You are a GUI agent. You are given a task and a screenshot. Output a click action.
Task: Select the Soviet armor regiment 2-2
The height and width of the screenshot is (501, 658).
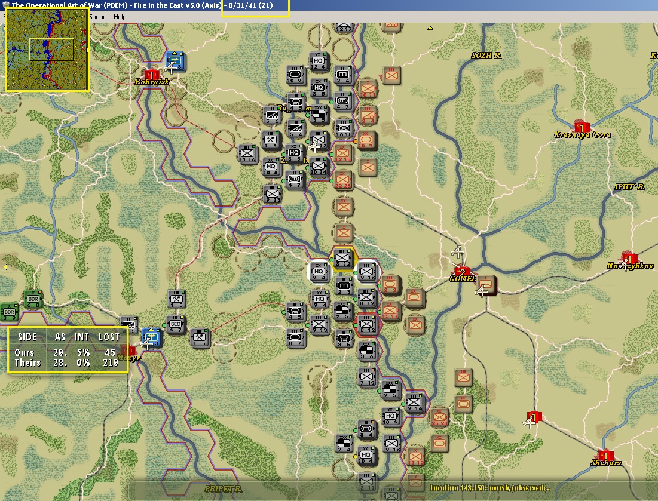click(x=390, y=285)
